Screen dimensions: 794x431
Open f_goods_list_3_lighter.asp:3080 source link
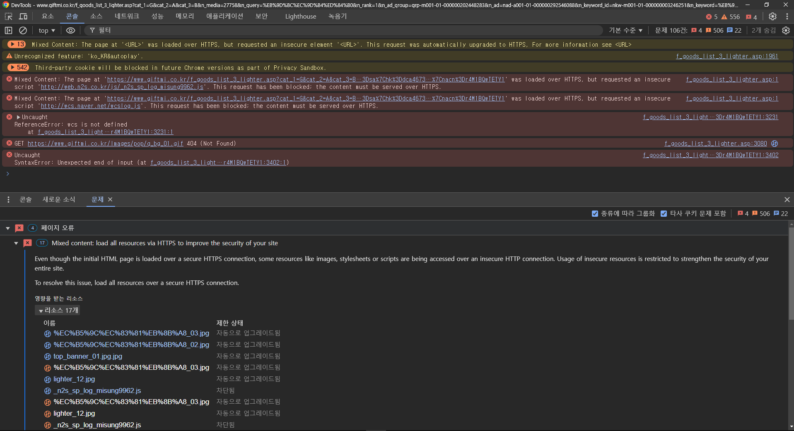pos(716,144)
